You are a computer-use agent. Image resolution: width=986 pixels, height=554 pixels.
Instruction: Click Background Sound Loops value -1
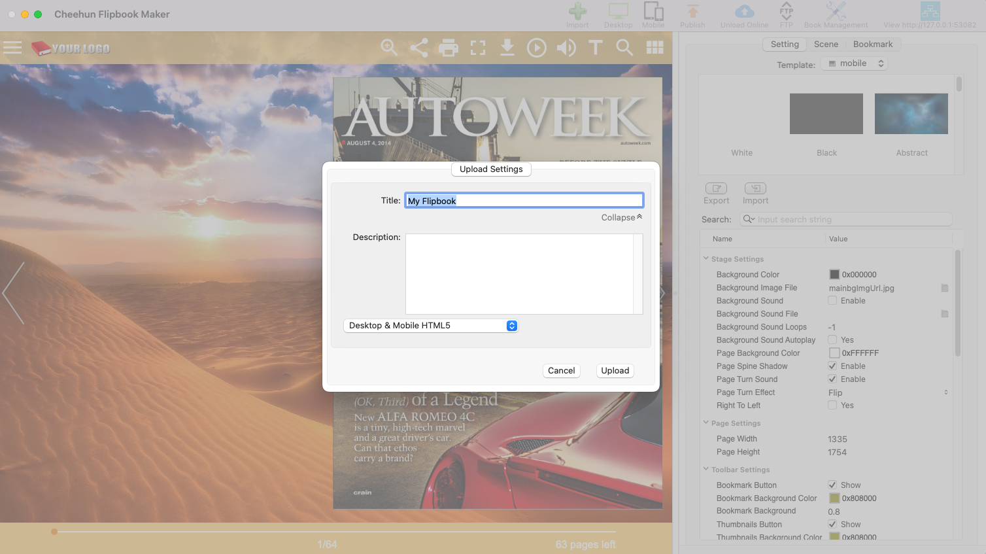coord(832,327)
